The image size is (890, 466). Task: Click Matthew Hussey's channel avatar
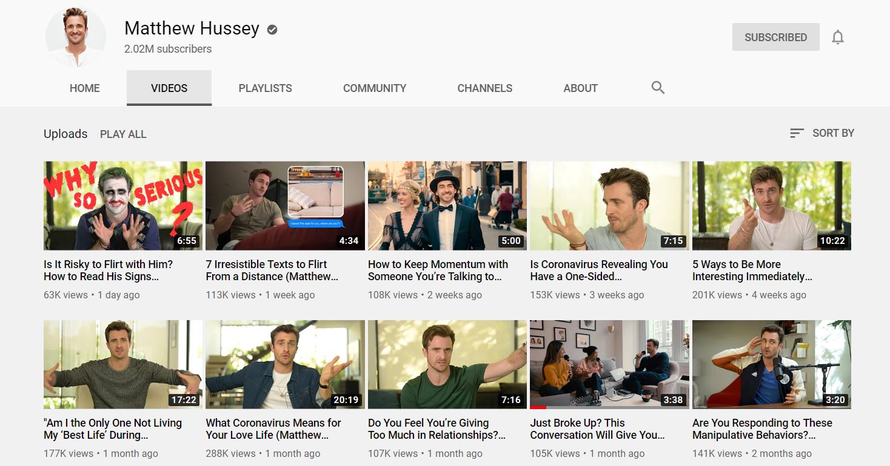coord(76,37)
